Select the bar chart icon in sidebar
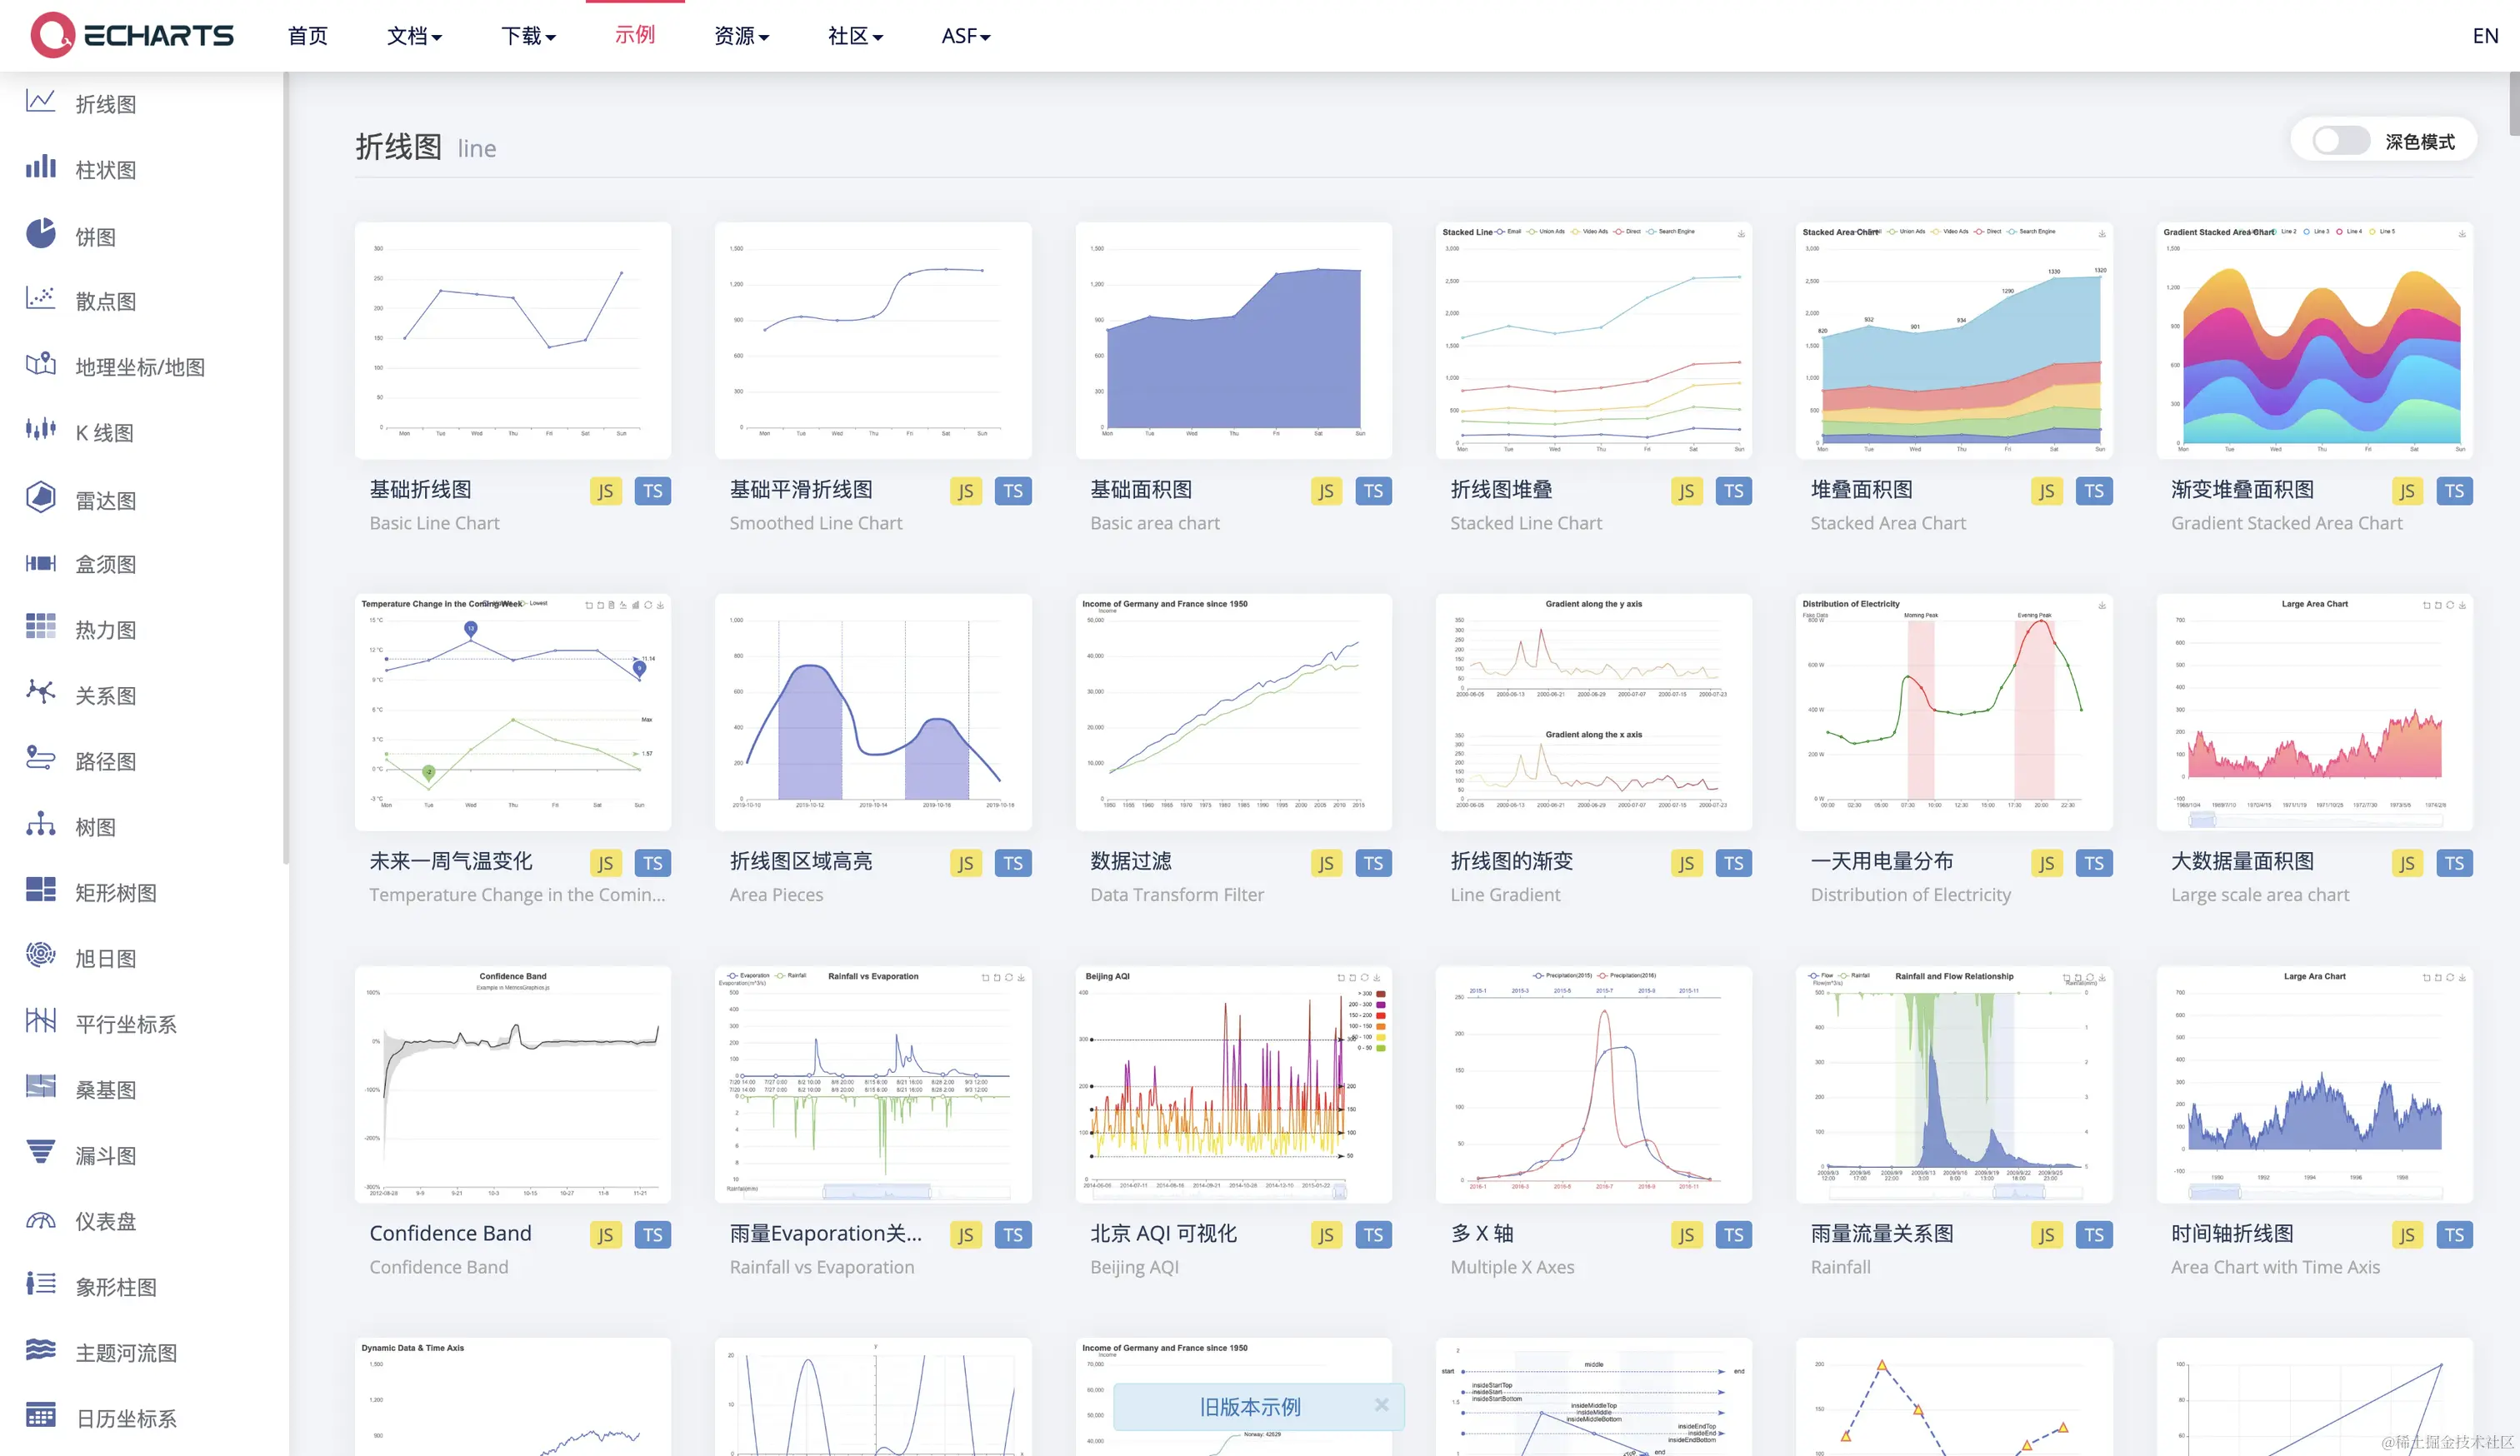 coord(40,167)
